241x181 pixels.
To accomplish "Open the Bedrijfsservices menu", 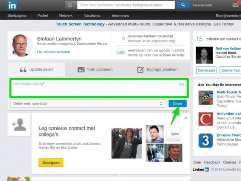I will [x=228, y=15].
